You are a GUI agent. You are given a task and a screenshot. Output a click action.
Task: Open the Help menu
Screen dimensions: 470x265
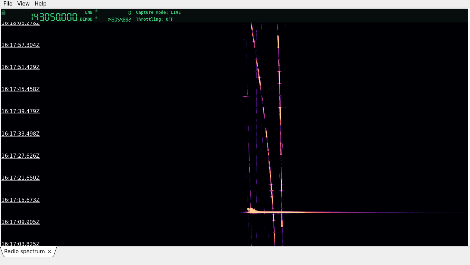(x=40, y=3)
